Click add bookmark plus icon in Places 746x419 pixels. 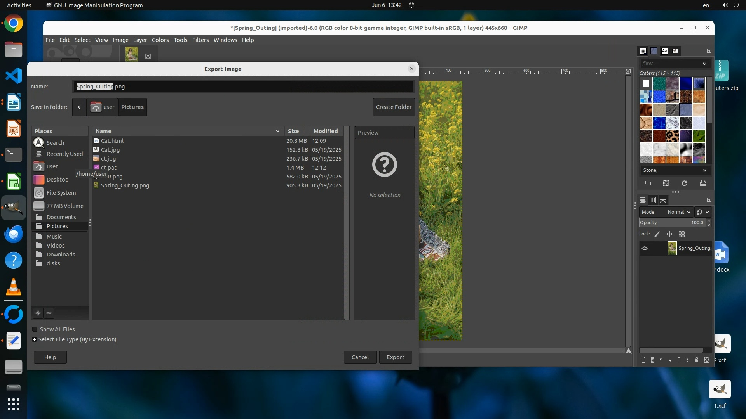38,313
